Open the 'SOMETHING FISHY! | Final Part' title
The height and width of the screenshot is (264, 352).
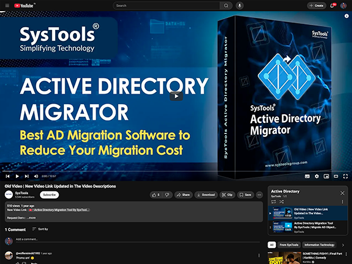point(322,256)
